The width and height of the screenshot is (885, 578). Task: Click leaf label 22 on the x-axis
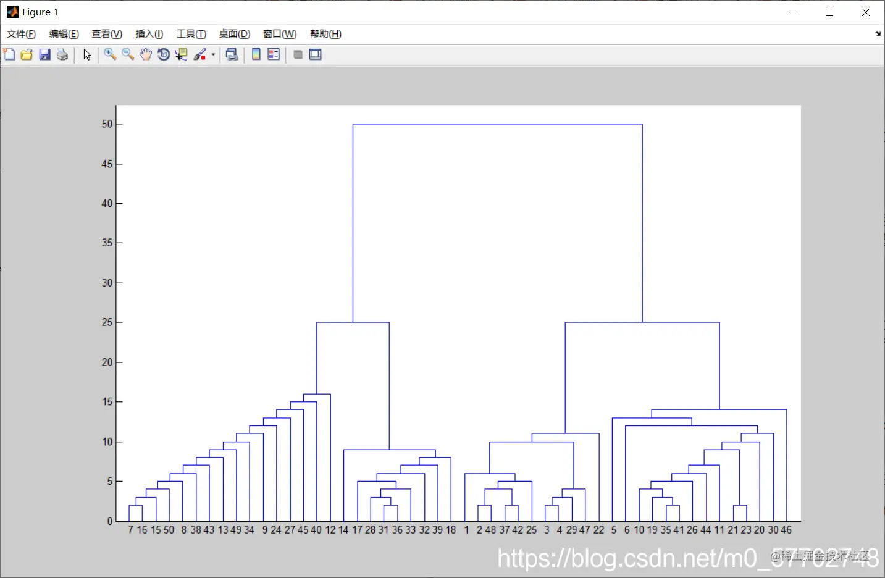tap(599, 530)
